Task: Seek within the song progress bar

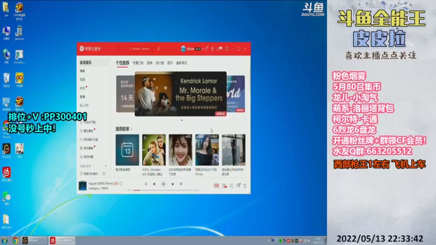Action: (163, 190)
